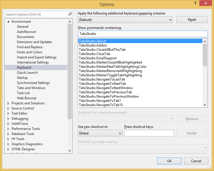The image size is (214, 171).
Task: Open Extensions and Updates options
Action: click(x=34, y=42)
